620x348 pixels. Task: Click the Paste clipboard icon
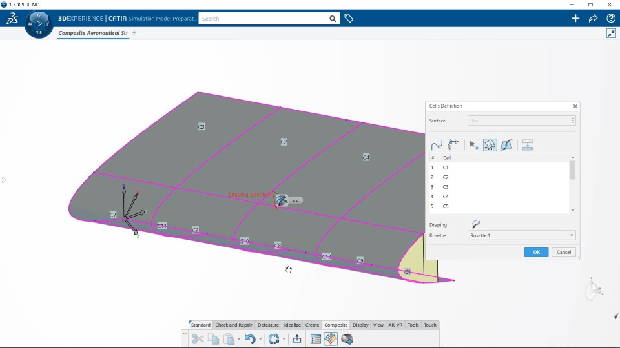click(229, 339)
